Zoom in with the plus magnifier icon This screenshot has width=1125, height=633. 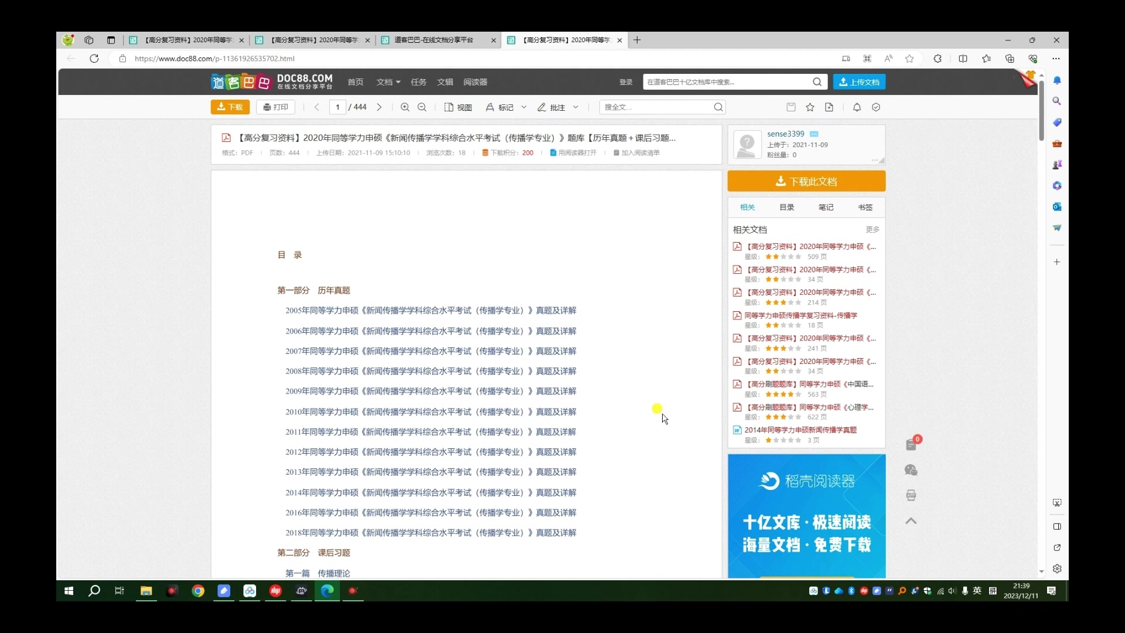coord(405,107)
